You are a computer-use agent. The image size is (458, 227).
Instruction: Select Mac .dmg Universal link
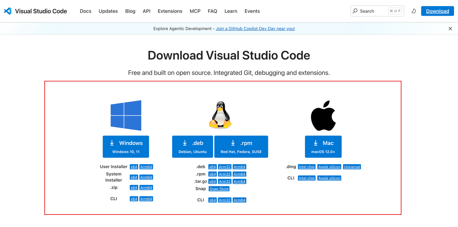(x=352, y=167)
